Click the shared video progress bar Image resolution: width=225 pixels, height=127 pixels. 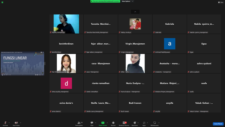(22, 74)
